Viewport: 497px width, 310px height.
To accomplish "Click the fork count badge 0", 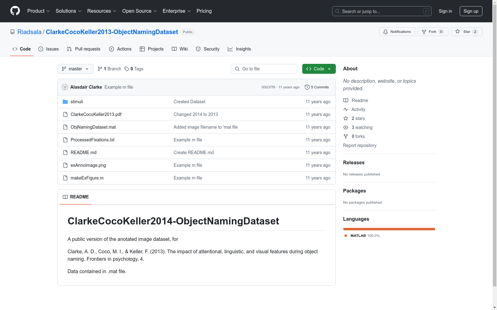I will [x=441, y=32].
